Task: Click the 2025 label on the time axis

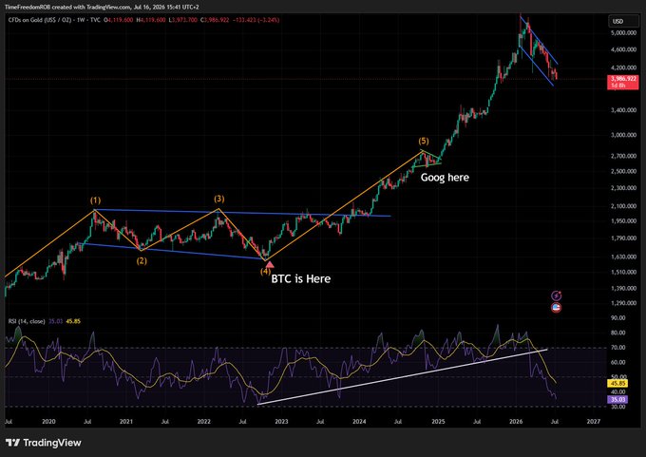Action: click(x=438, y=422)
